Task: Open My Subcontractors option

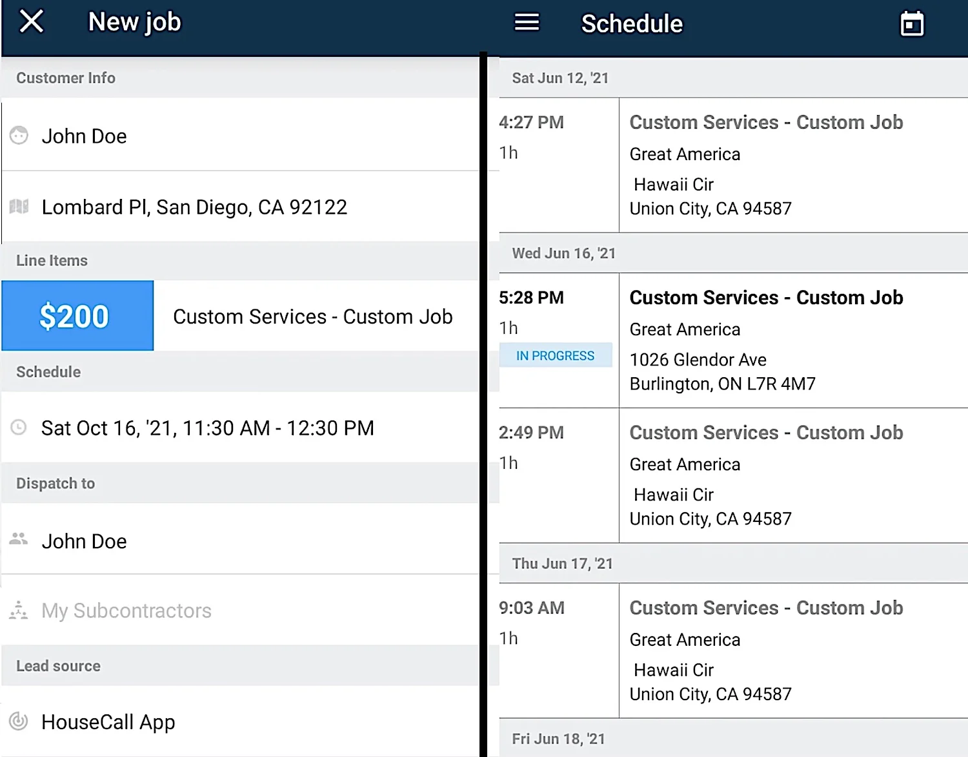Action: [240, 610]
